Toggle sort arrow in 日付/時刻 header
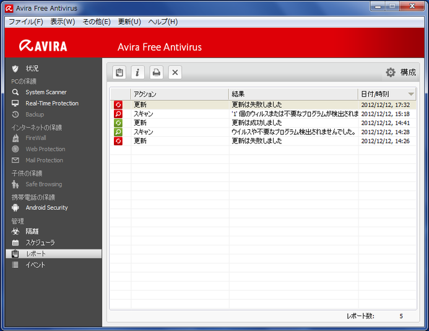Screen dimensions: 429x331 click(x=410, y=94)
